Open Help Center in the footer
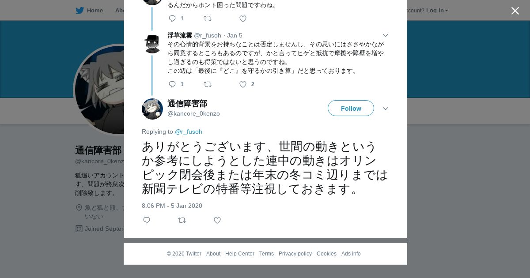 [240, 254]
